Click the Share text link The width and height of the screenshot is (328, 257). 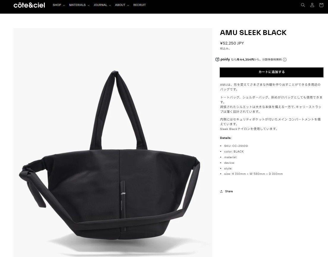tap(229, 191)
